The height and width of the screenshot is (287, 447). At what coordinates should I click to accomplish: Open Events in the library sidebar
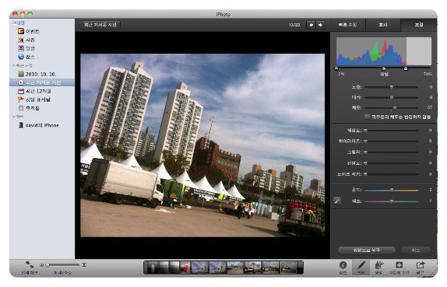click(x=29, y=31)
